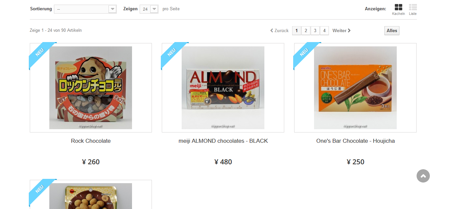Click the Alles button
Screen dimensions: 452x209
(x=392, y=30)
